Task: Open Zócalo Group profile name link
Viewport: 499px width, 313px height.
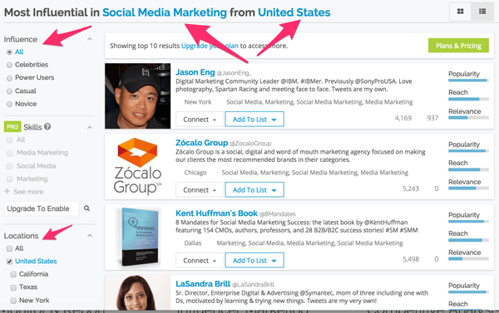Action: point(202,143)
